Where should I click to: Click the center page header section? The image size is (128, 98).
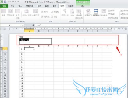click(x=68, y=41)
